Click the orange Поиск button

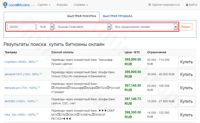coord(185,27)
